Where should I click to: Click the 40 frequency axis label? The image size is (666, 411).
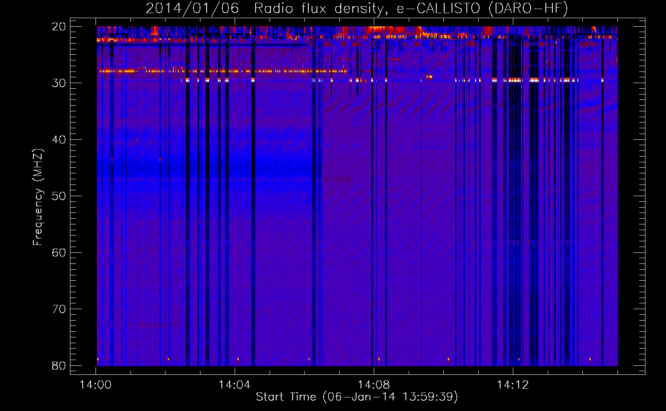coord(59,140)
